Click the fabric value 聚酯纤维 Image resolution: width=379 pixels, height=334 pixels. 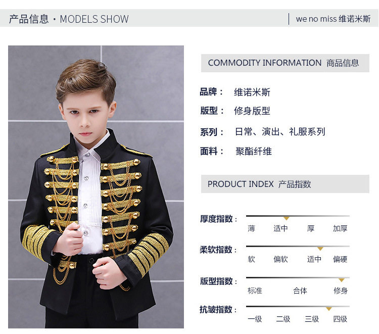pos(254,152)
